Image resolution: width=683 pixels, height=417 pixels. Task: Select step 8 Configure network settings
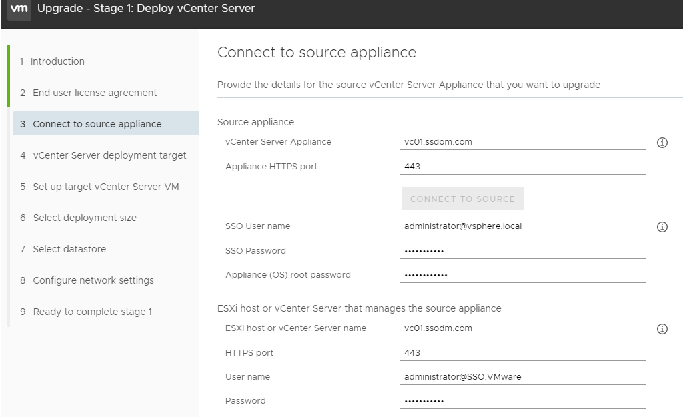pos(87,280)
